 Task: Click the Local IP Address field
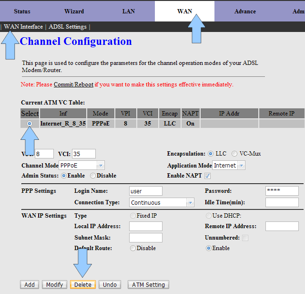[146, 226]
